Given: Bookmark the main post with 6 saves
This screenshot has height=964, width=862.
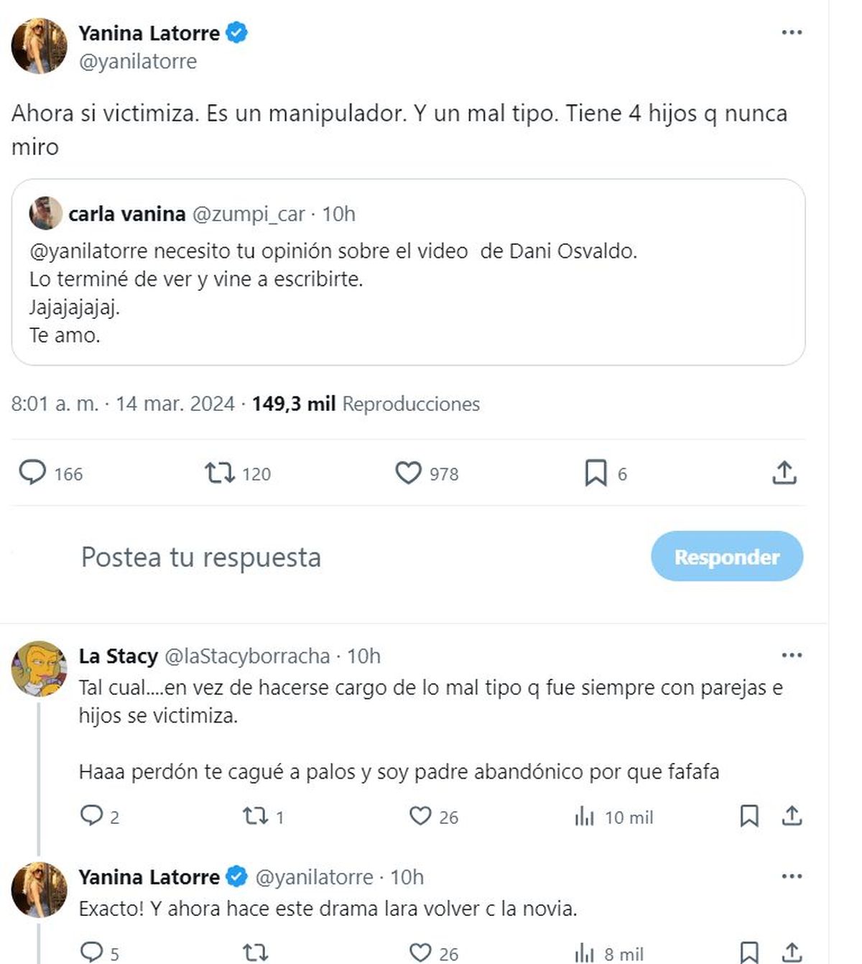Looking at the screenshot, I should click(595, 473).
